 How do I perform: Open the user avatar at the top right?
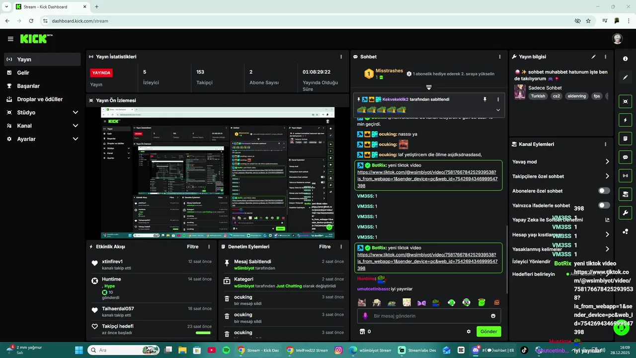click(x=617, y=39)
